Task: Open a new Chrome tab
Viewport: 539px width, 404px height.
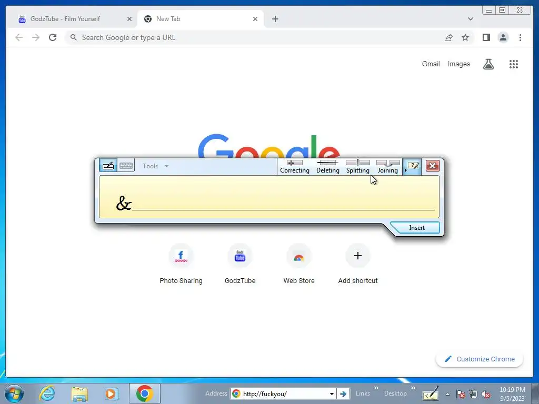Action: pyautogui.click(x=275, y=19)
